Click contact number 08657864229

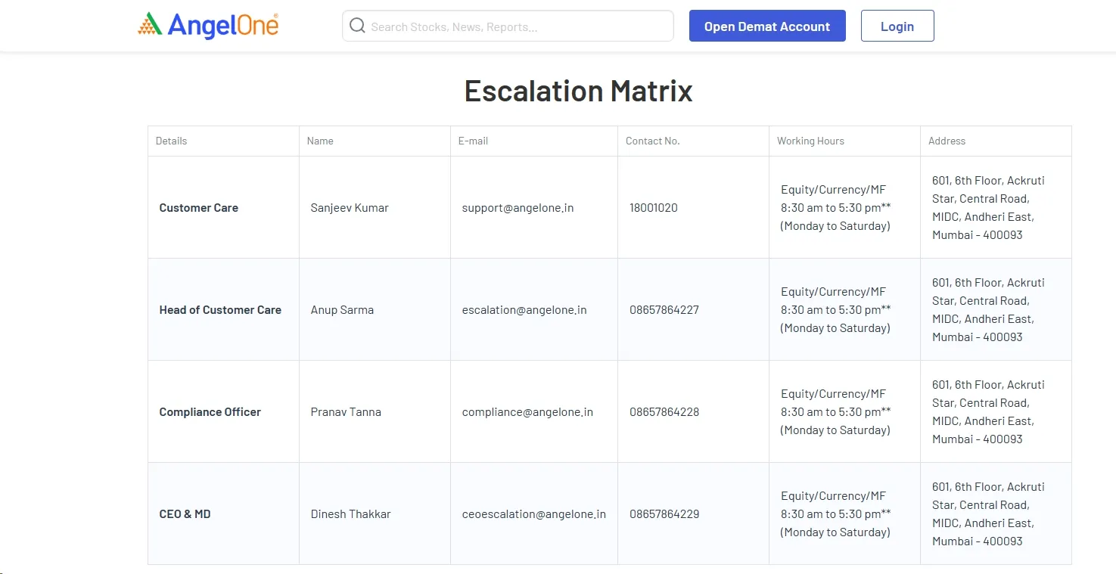[664, 514]
